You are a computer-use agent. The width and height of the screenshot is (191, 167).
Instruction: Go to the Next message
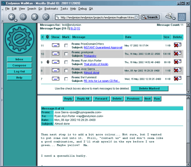(x=147, y=99)
